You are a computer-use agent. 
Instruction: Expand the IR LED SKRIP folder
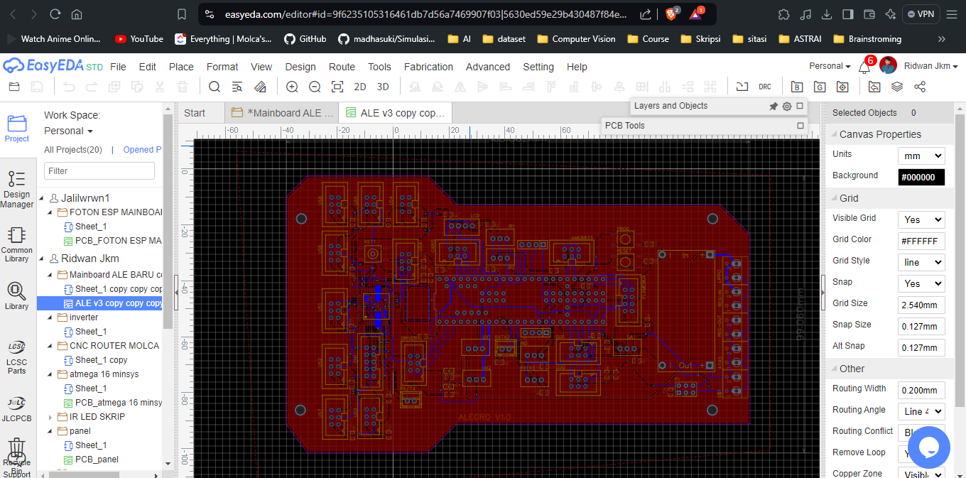[50, 417]
